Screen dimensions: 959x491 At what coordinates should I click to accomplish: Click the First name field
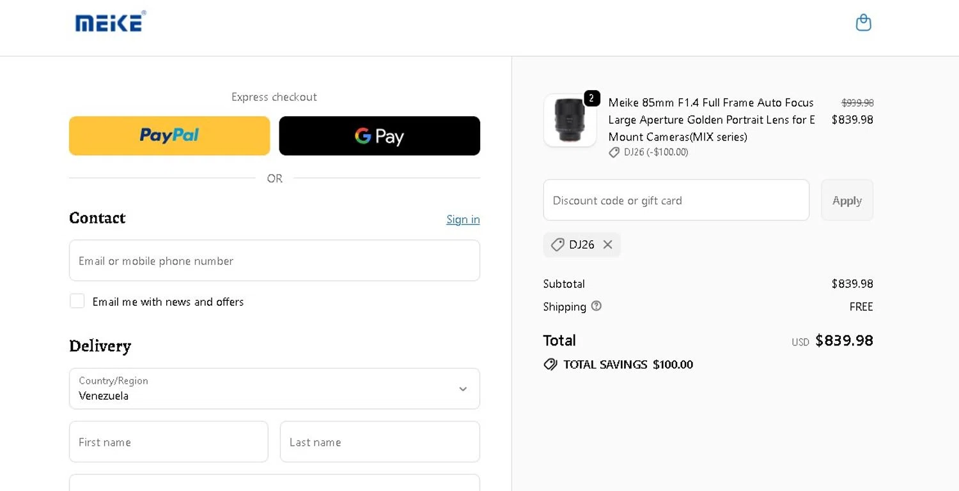(169, 441)
